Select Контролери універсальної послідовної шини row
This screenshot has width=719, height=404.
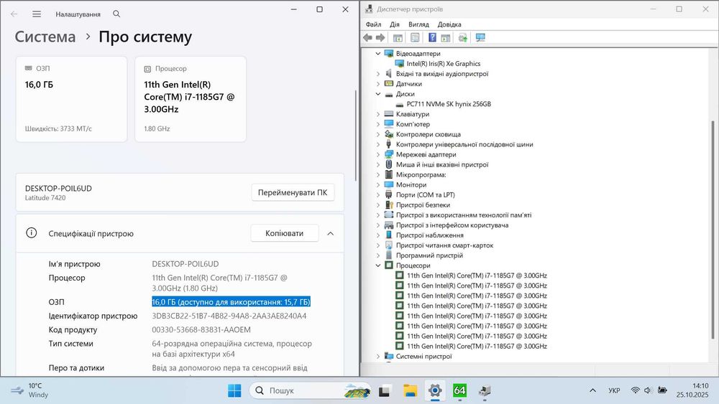pos(464,144)
